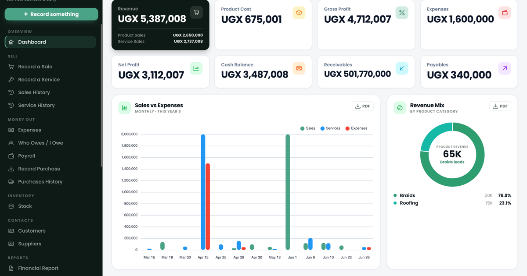Viewport: 527px width, 276px height.
Task: Click the shopping cart icon on Revenue card
Action: click(x=196, y=13)
